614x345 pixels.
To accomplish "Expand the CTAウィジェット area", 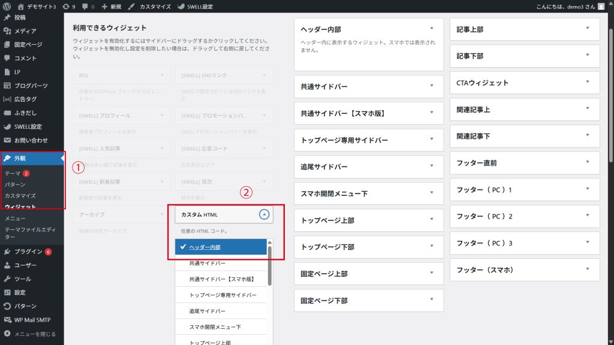I will [x=588, y=82].
